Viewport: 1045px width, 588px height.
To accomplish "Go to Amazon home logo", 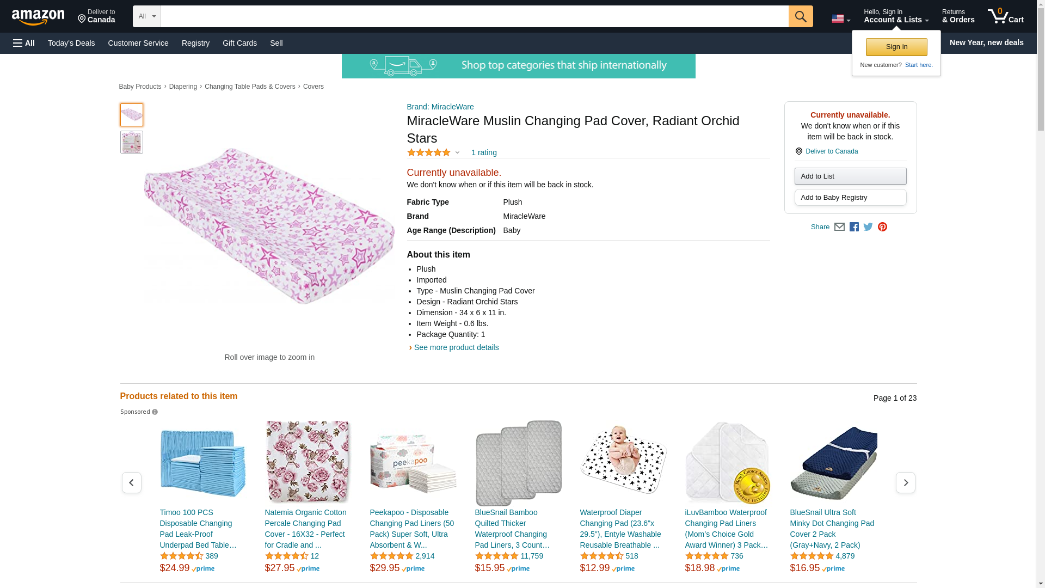I will [x=38, y=17].
